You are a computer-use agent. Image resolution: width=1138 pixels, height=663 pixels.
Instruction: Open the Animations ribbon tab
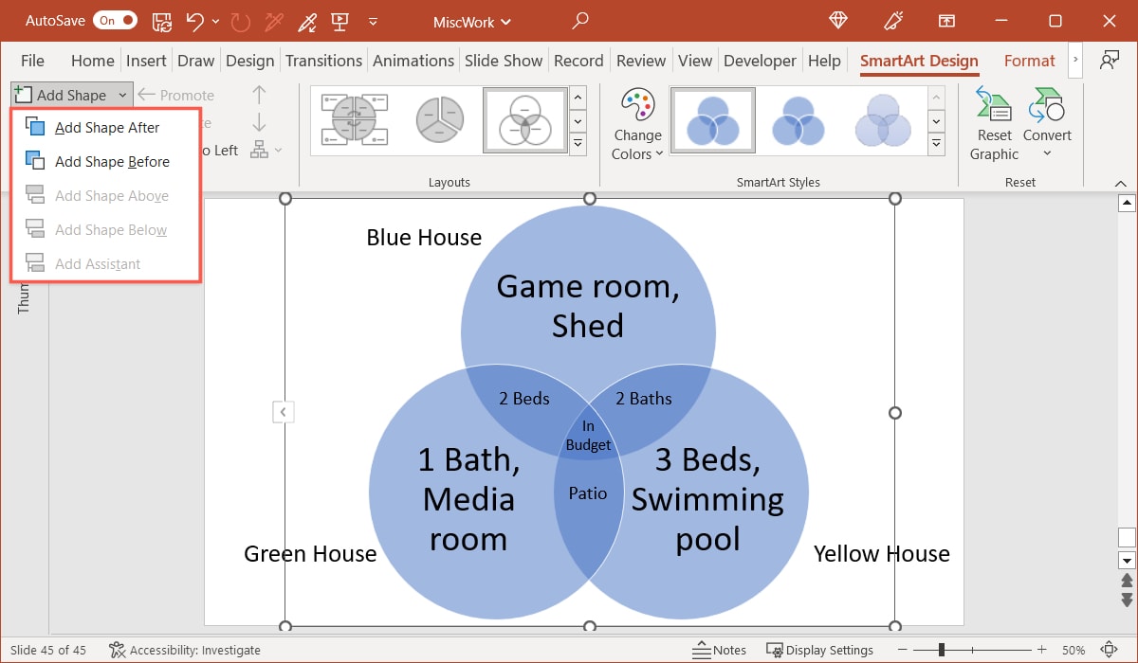[x=413, y=60]
